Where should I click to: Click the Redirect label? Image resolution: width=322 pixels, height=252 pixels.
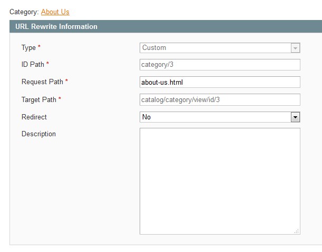click(x=34, y=117)
